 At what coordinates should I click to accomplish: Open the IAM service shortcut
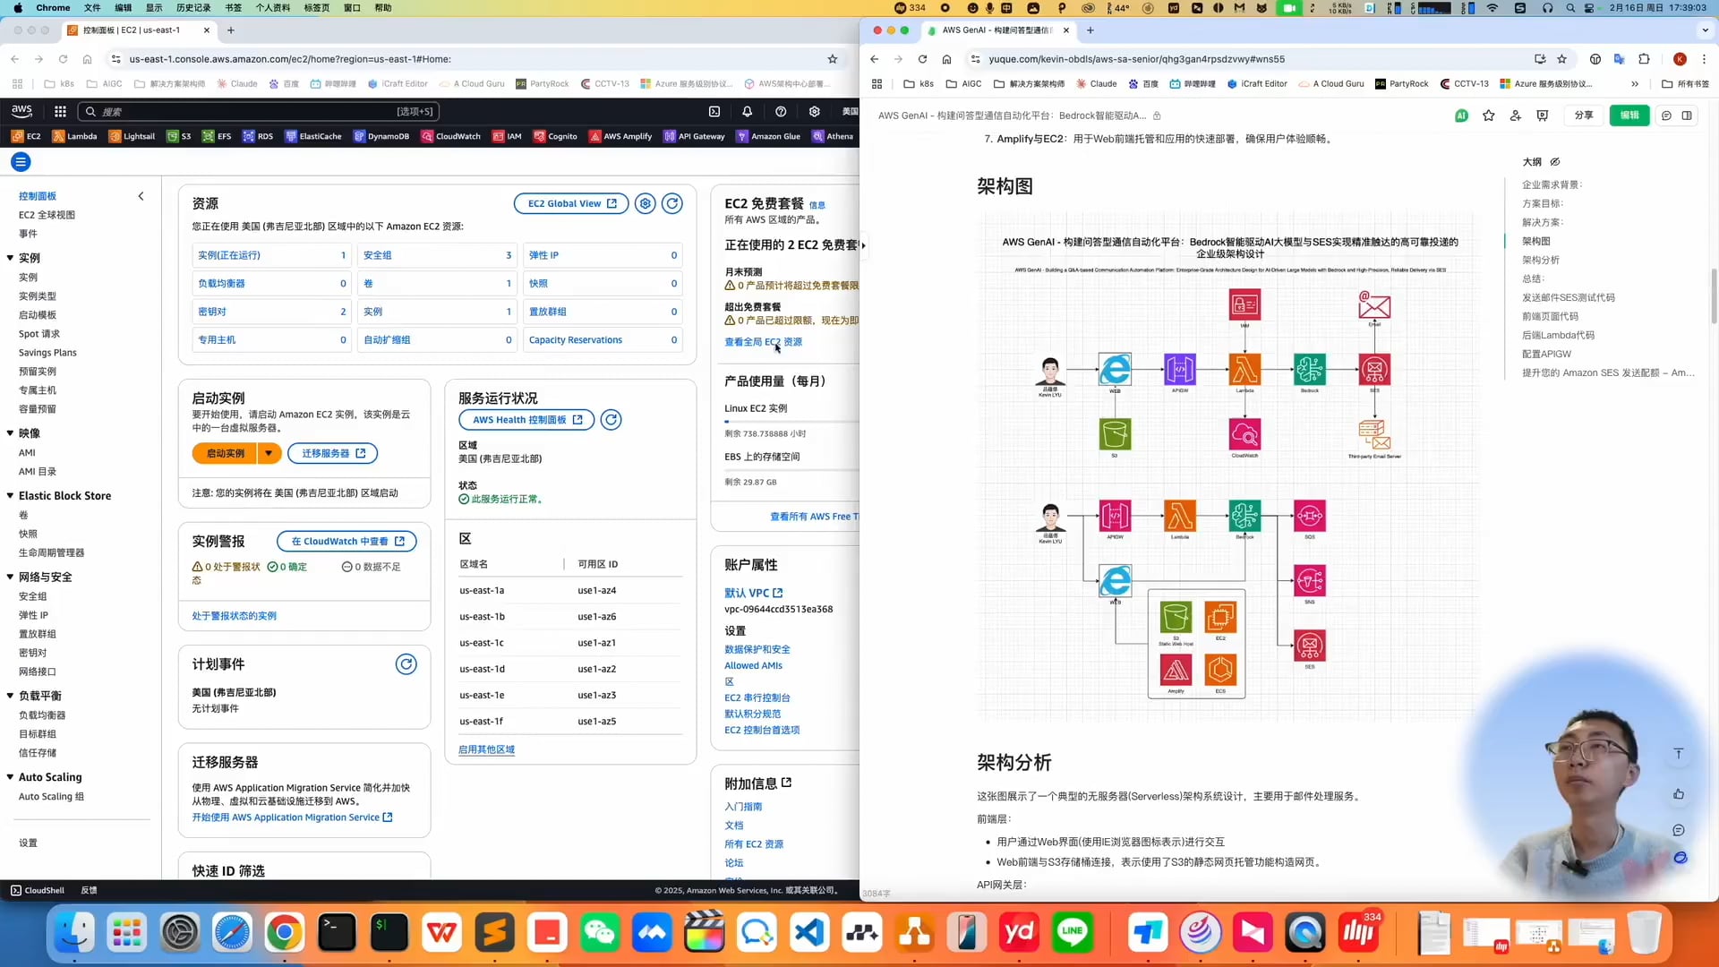(x=507, y=136)
